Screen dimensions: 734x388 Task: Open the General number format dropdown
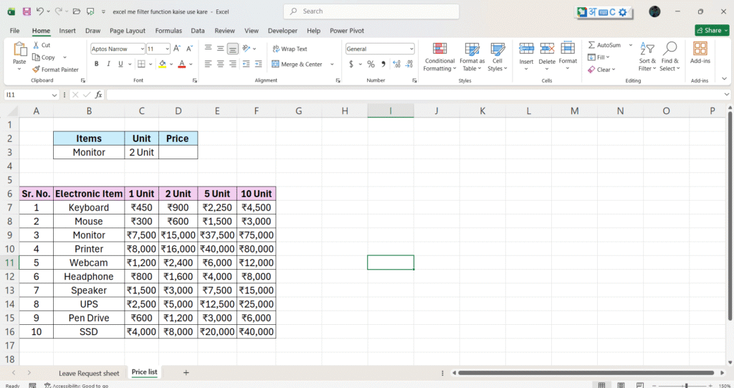point(411,49)
